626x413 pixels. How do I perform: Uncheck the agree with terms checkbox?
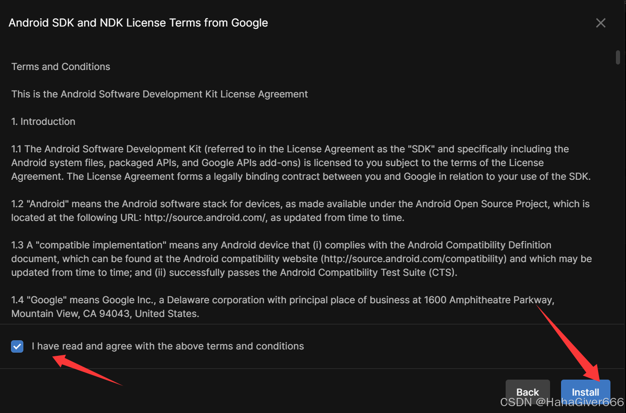pyautogui.click(x=17, y=346)
